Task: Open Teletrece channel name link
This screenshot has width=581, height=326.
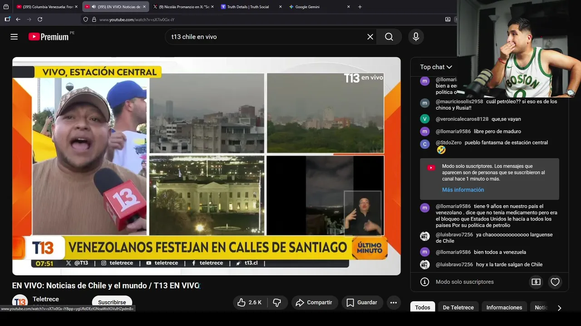Action: [x=46, y=299]
